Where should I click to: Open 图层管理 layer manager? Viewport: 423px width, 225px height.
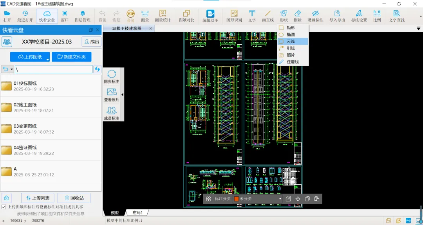pyautogui.click(x=83, y=16)
